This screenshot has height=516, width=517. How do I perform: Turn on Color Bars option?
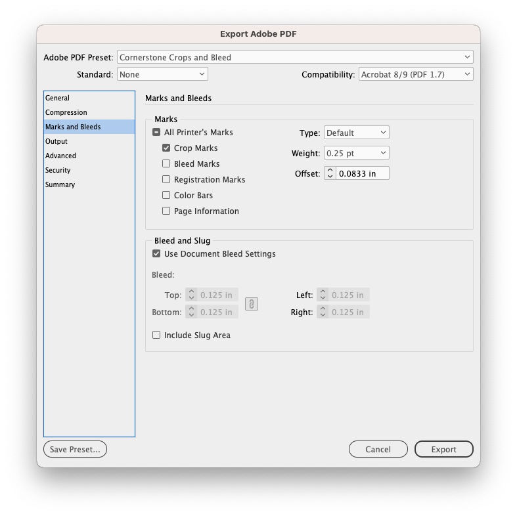tap(166, 196)
